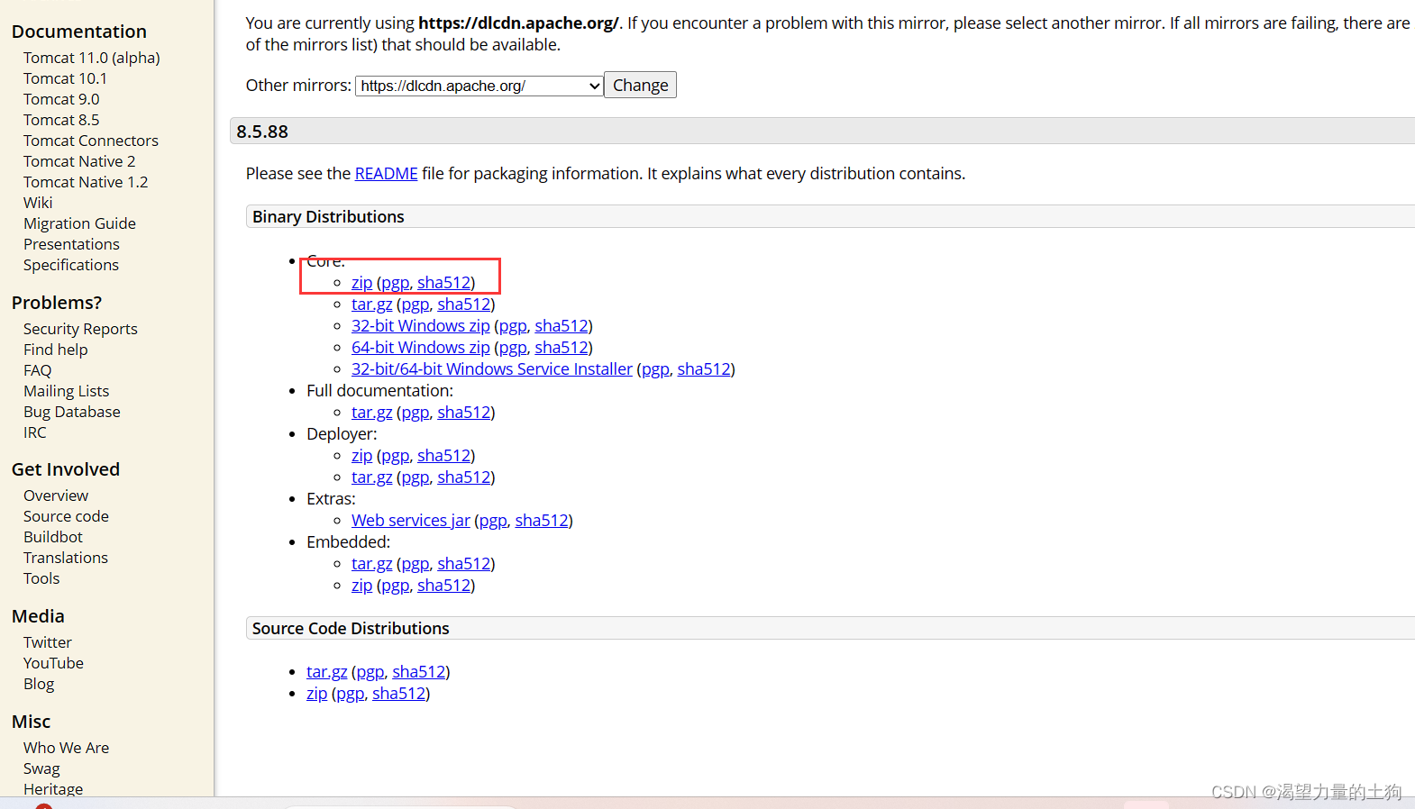Open the Heritage page
This screenshot has height=809, width=1415.
click(53, 789)
